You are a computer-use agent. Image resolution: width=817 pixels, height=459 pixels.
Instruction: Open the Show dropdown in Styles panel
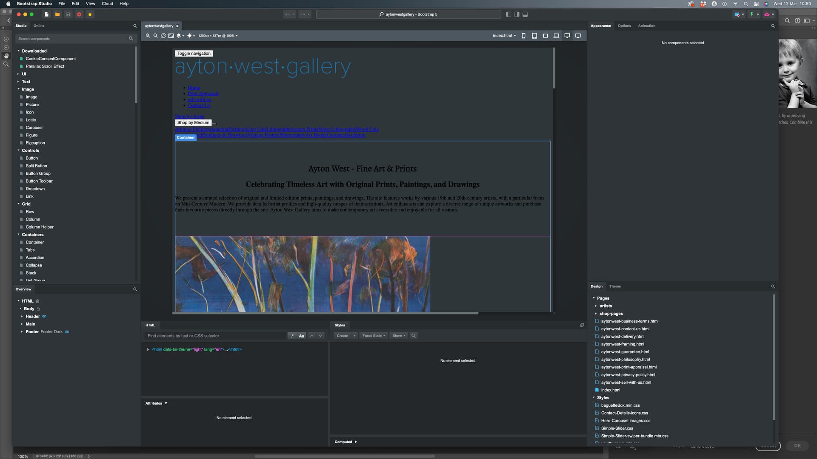click(x=399, y=336)
